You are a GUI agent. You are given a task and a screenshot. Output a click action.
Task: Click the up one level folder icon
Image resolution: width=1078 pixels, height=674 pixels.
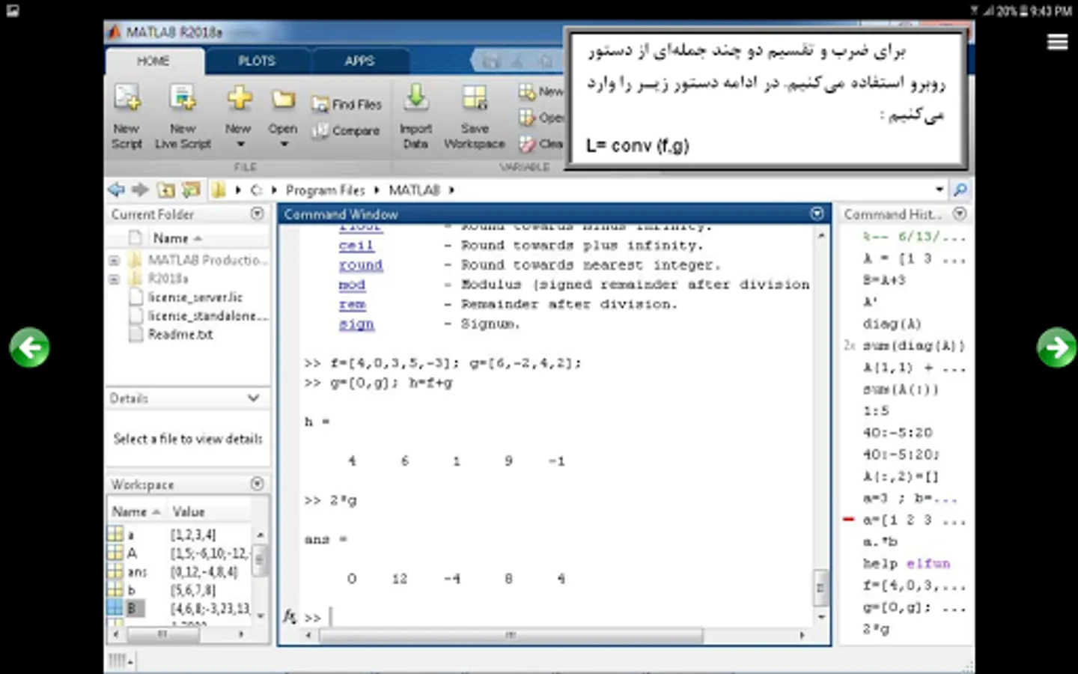tap(165, 190)
